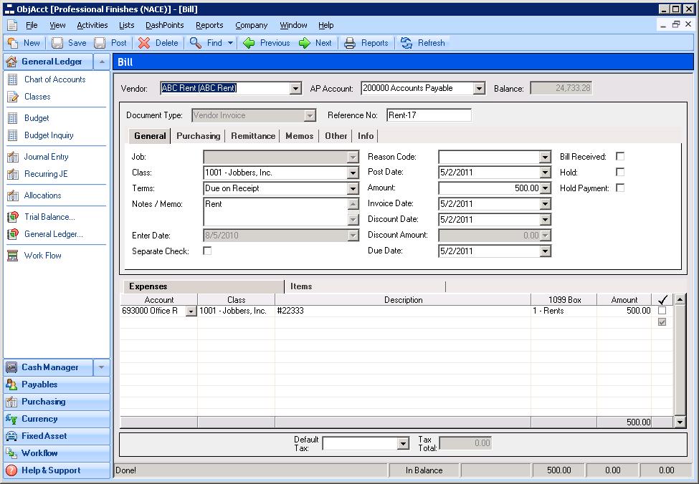Screen dimensions: 699x484
Task: Tick the Separate Check checkbox
Action: (x=207, y=251)
